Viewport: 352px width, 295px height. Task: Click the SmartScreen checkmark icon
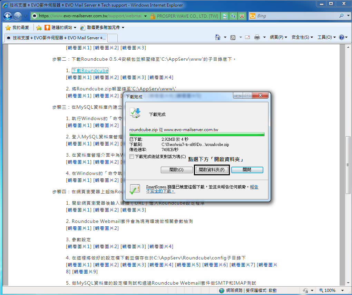pyautogui.click(x=135, y=189)
